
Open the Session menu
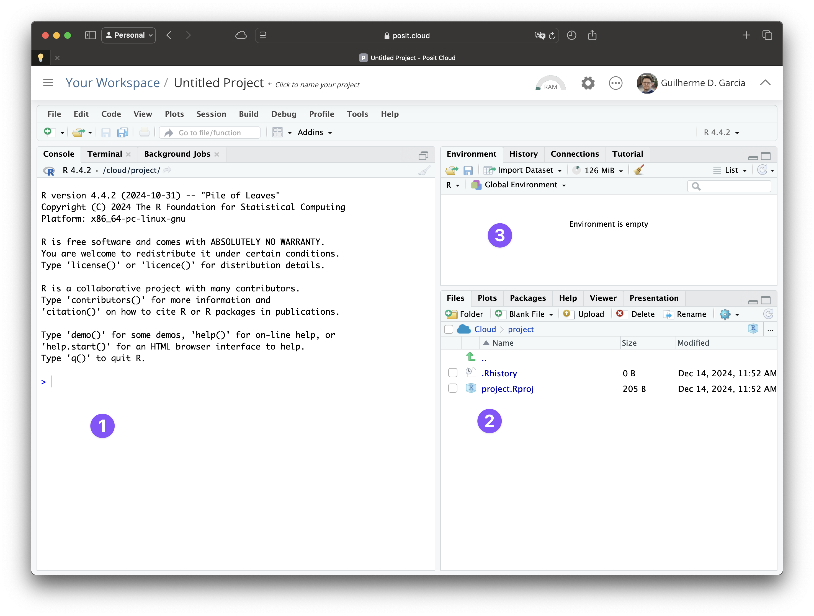coord(211,114)
